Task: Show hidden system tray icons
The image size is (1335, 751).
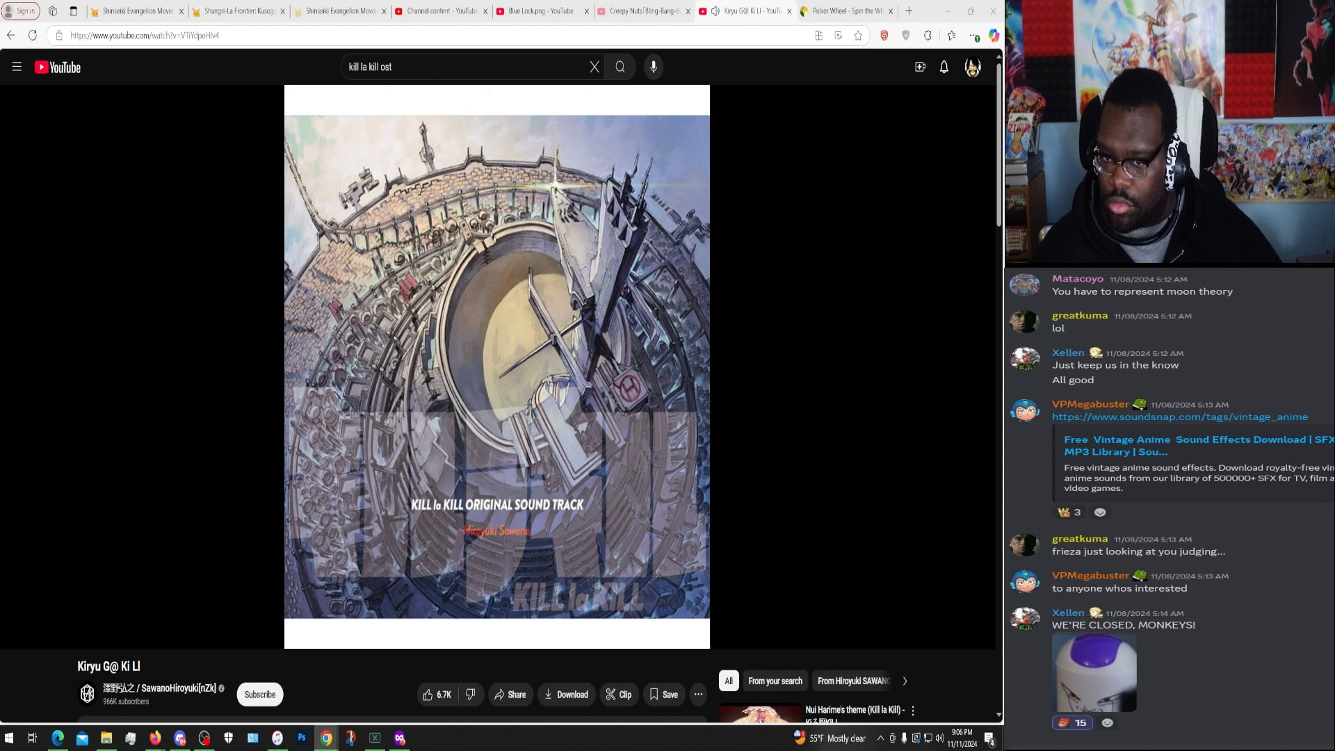Action: (880, 738)
